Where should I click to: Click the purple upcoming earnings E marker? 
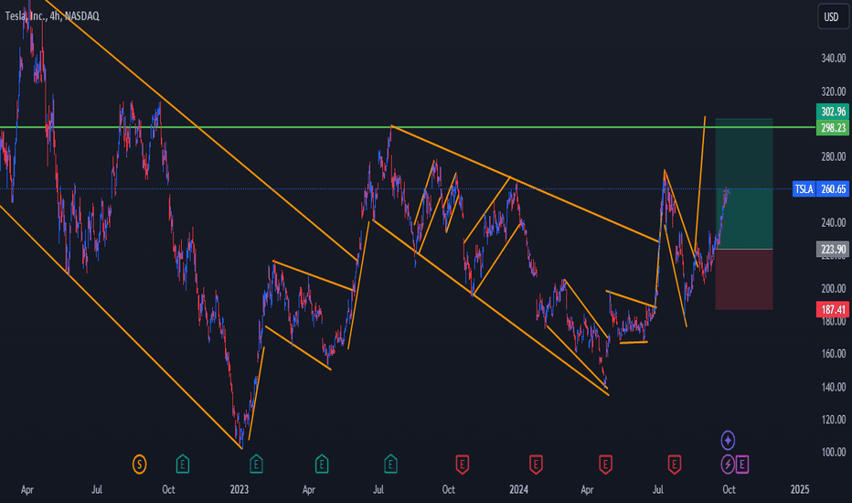tap(742, 465)
